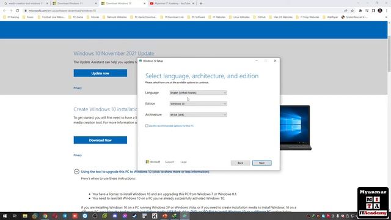The height and width of the screenshot is (220, 391).
Task: Switch to the 'media creation tool windows 11' tab
Action: click(25, 4)
